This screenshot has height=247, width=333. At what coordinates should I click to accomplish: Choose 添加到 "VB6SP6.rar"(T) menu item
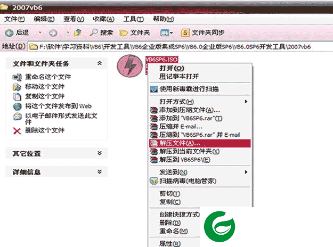(200, 118)
